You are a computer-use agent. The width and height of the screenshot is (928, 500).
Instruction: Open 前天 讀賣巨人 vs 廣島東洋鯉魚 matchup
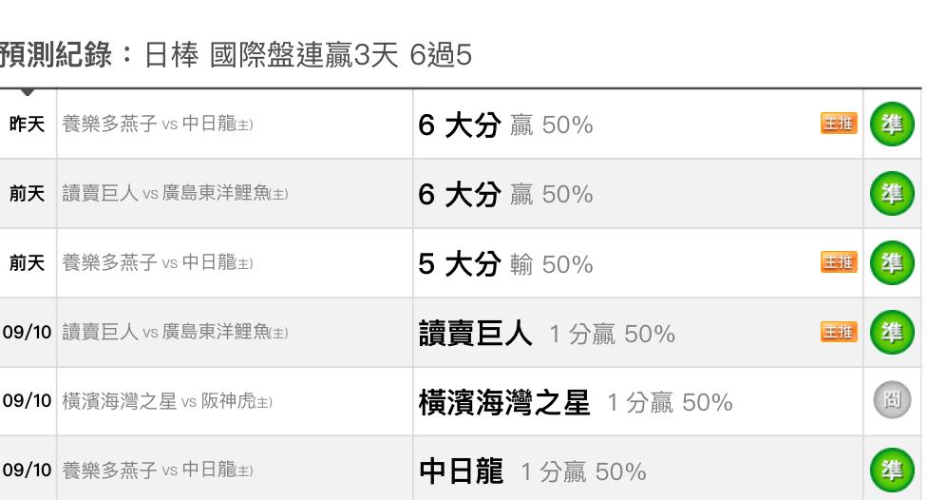(175, 193)
